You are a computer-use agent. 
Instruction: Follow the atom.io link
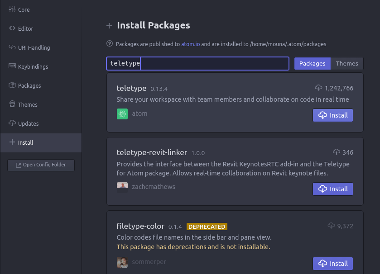(x=190, y=44)
